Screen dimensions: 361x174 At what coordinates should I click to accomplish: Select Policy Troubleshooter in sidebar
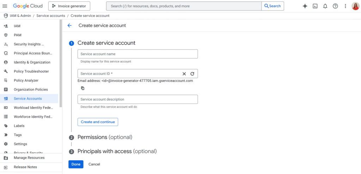click(x=31, y=71)
